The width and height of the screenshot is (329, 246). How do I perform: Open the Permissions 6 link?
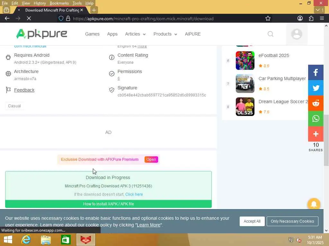pos(119,78)
